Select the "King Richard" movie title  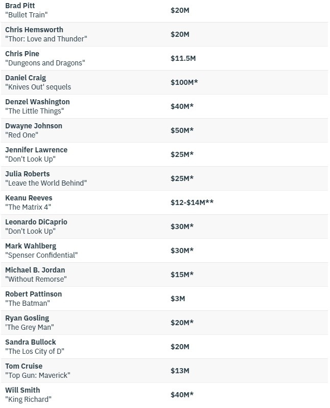pos(29,399)
